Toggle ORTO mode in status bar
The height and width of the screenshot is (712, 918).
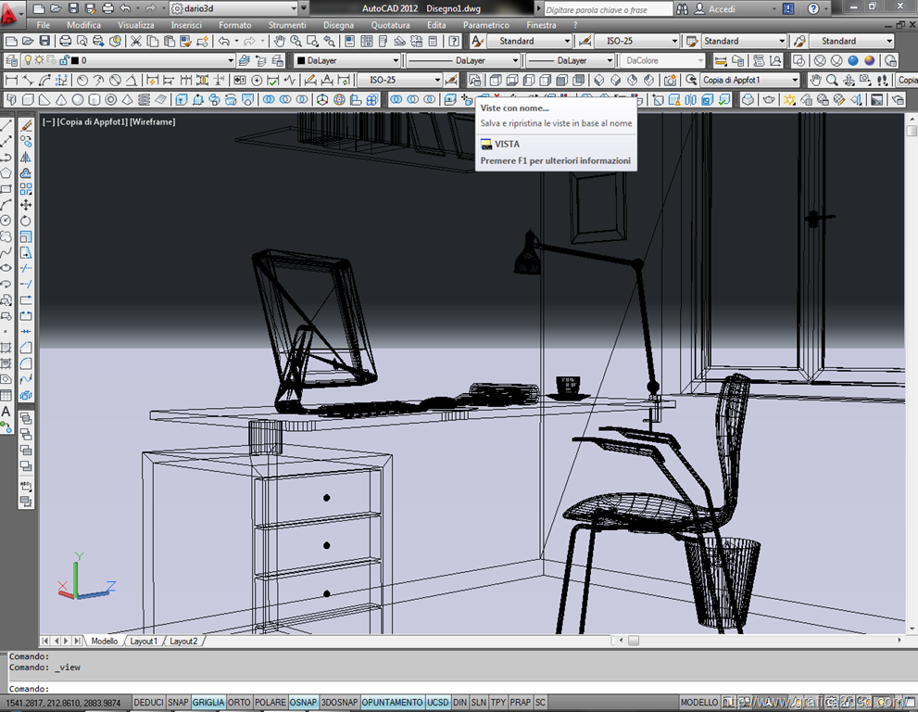click(x=239, y=703)
